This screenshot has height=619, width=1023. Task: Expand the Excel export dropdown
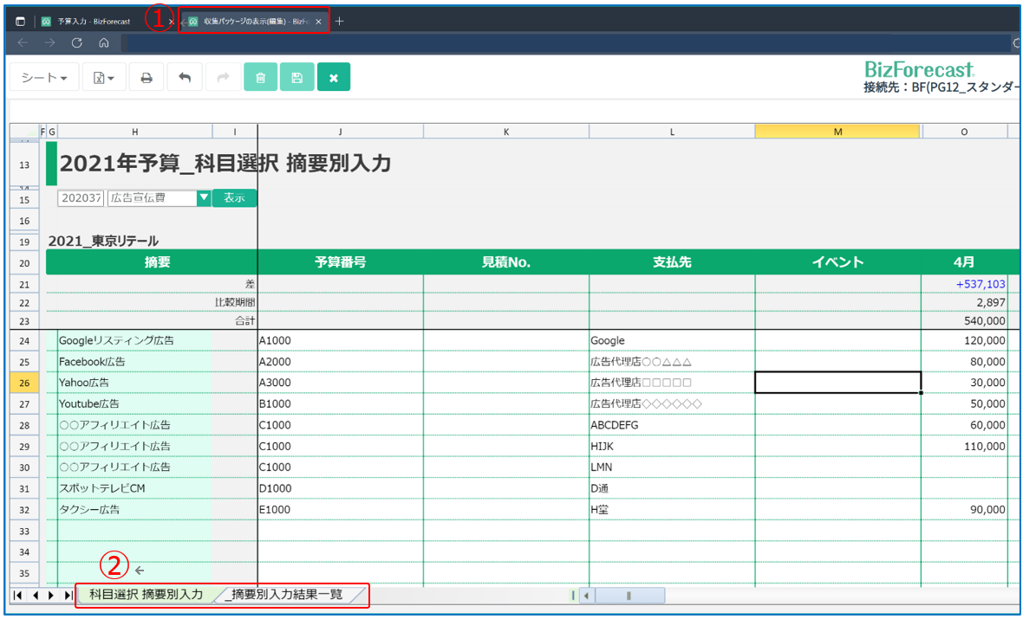click(x=104, y=78)
